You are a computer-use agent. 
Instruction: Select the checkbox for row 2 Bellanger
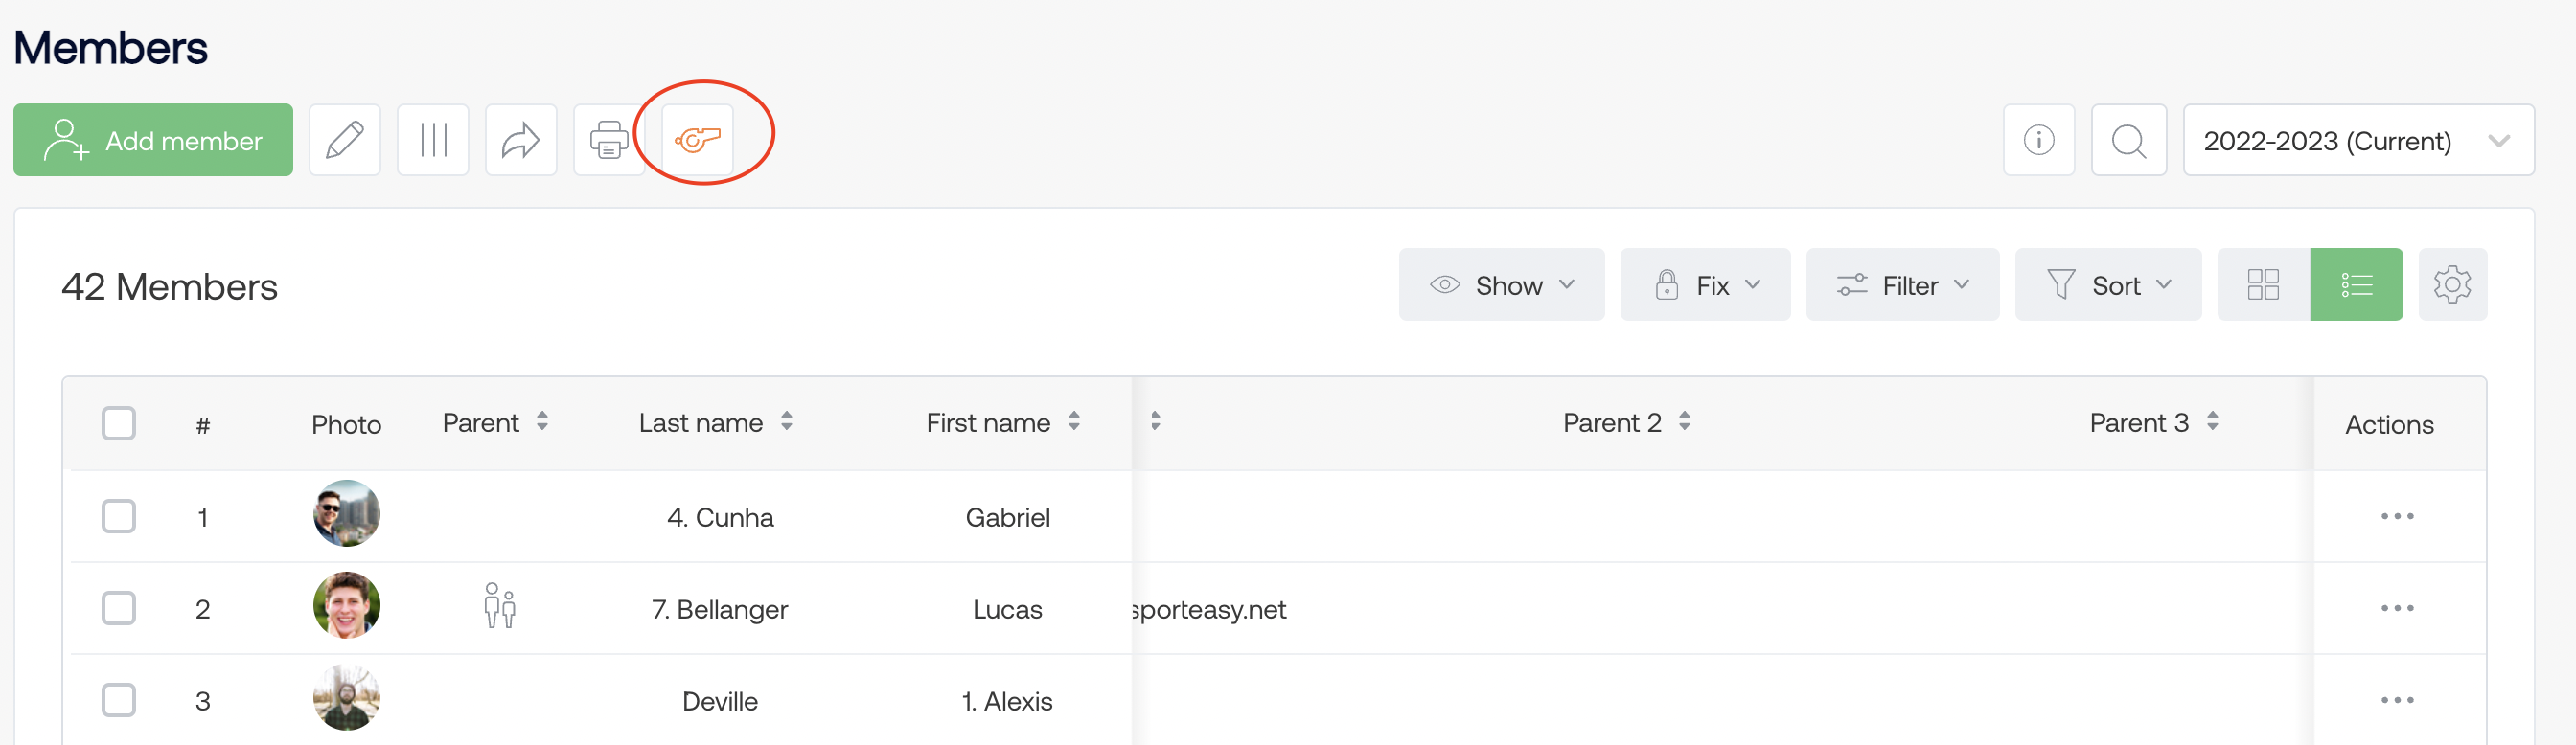[x=118, y=608]
